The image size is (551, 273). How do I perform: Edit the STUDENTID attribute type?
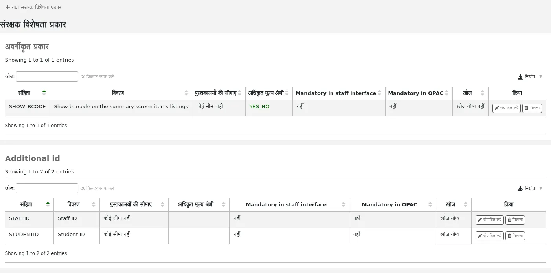coord(489,236)
